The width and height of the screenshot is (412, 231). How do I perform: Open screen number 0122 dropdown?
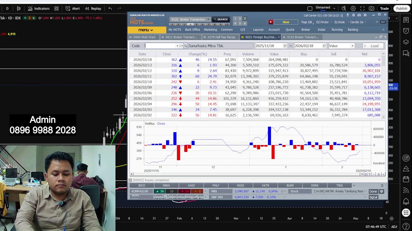[208, 20]
